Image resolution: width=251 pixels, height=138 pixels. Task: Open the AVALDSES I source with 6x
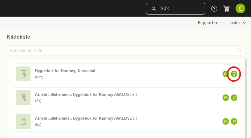coord(86,118)
